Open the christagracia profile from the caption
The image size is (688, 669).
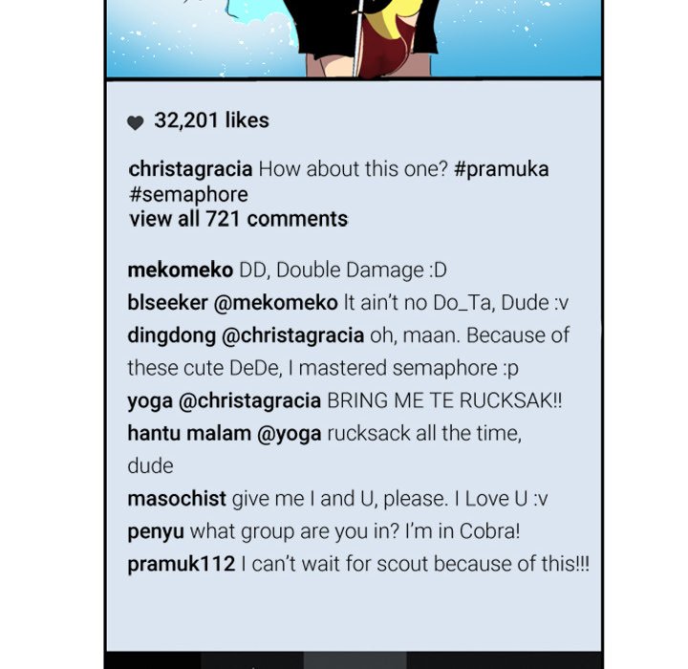click(190, 169)
